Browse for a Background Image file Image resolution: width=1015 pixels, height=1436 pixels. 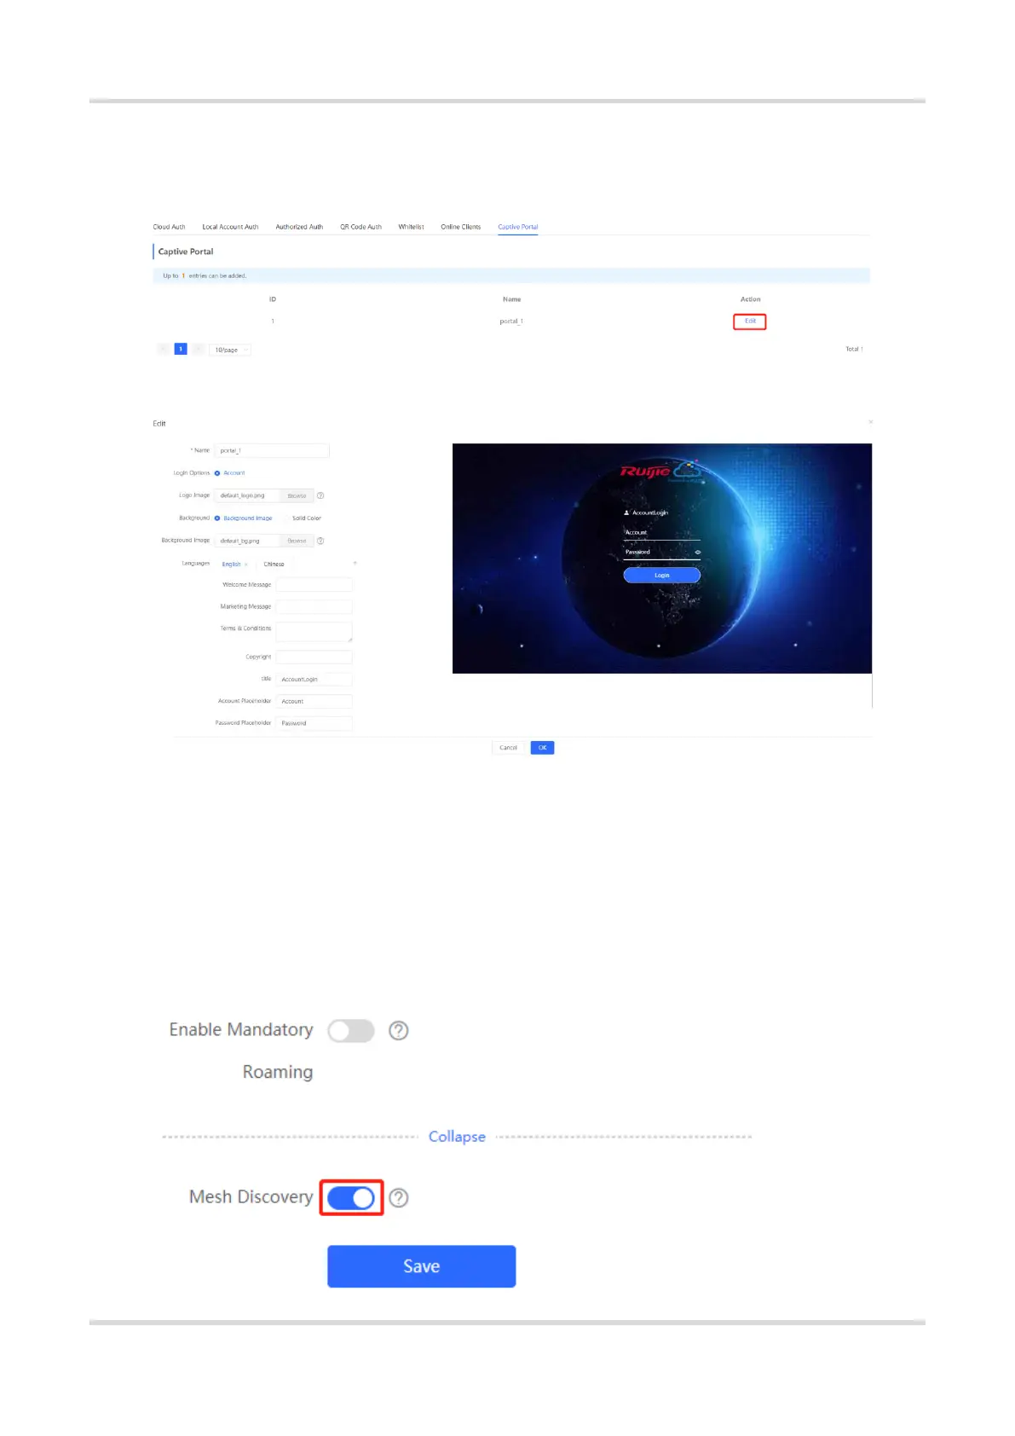[297, 541]
